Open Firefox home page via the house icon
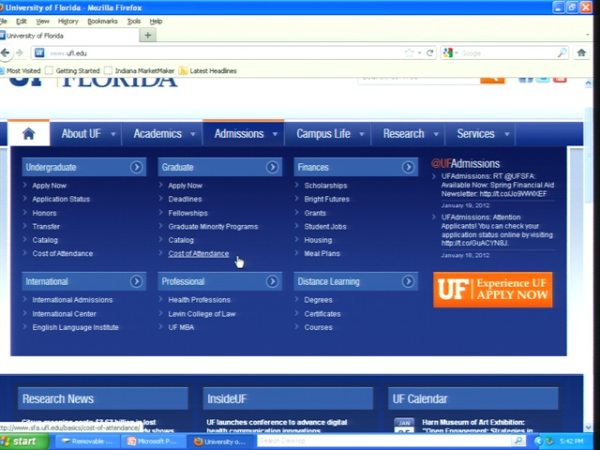Image resolution: width=600 pixels, height=450 pixels. (581, 52)
